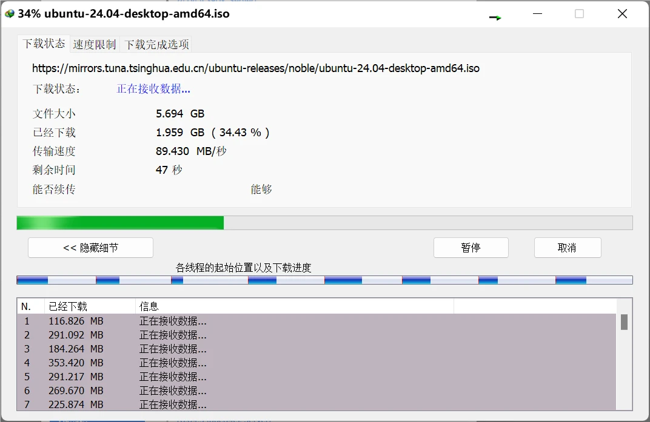The height and width of the screenshot is (422, 650).
Task: Click the downloaded value 1.959 GB
Action: (180, 133)
